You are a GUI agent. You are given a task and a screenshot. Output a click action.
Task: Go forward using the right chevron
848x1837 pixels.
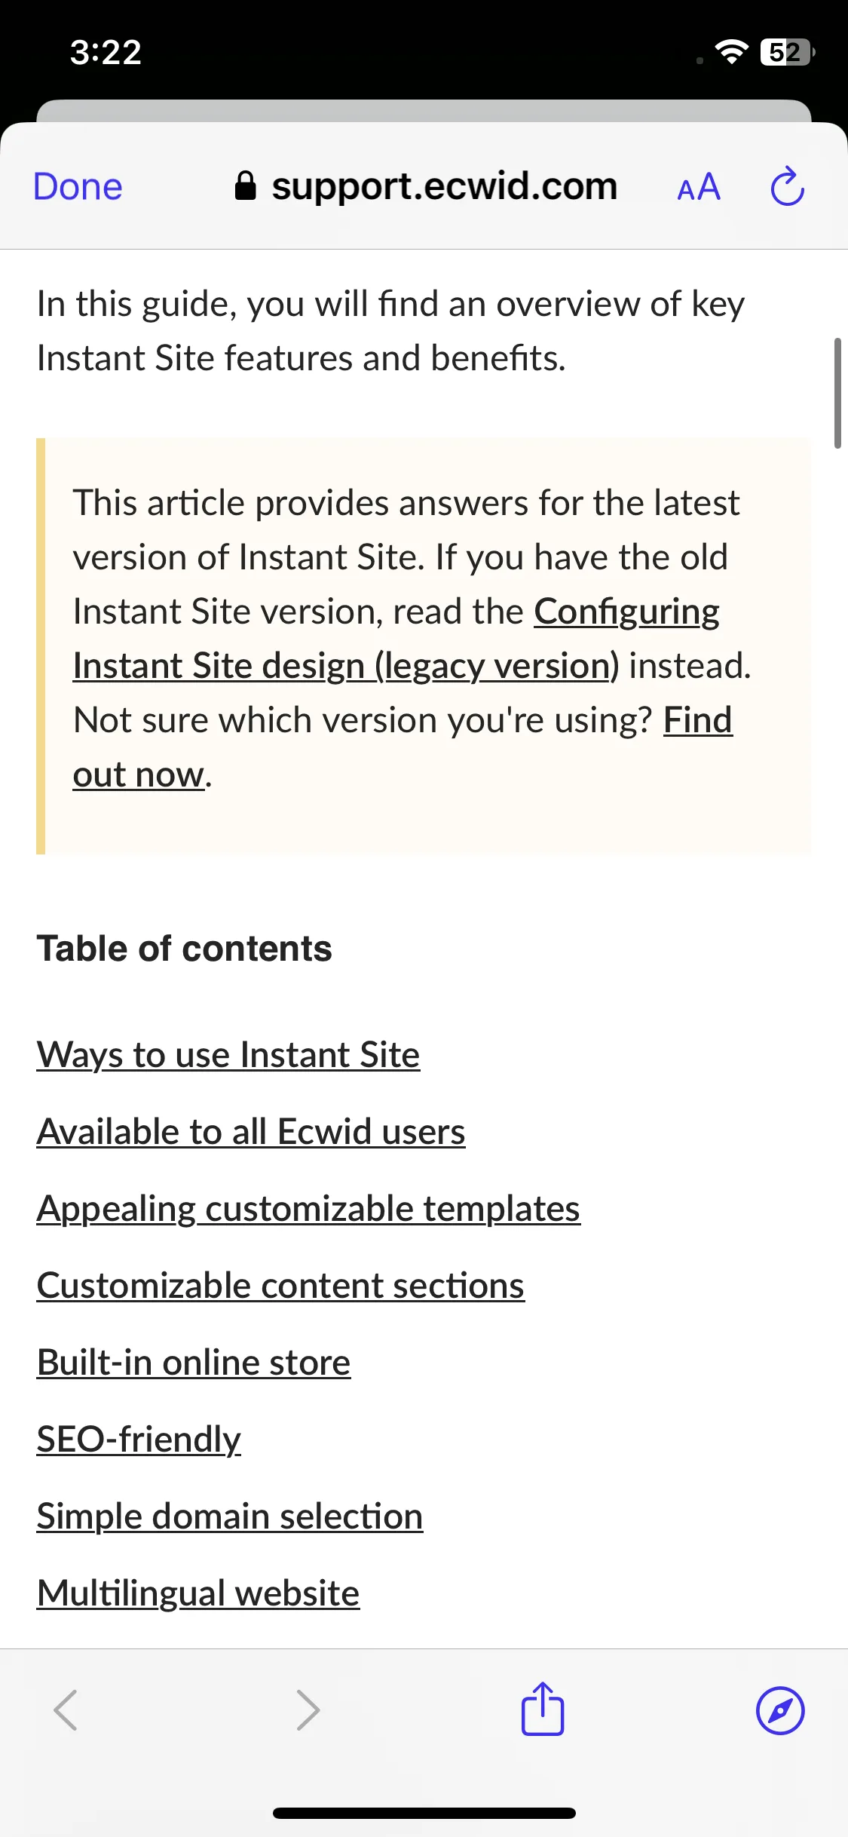(x=308, y=1710)
